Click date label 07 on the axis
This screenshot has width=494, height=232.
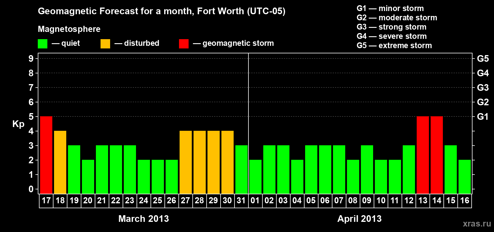pyautogui.click(x=339, y=200)
